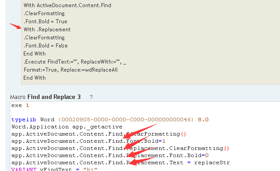Place cursor on the exe 1 line
280x171 pixels.
pyautogui.click(x=20, y=106)
